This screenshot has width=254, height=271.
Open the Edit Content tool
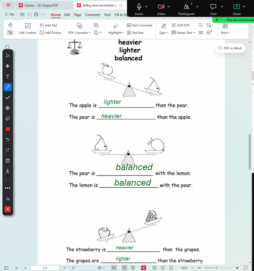coord(28,29)
